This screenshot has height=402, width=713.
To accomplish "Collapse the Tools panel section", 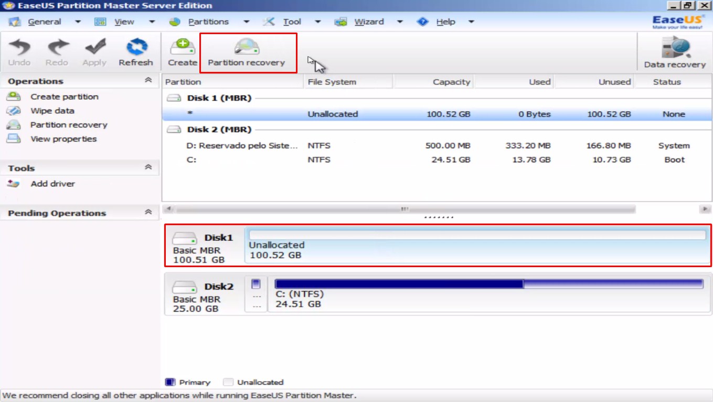I will click(148, 167).
